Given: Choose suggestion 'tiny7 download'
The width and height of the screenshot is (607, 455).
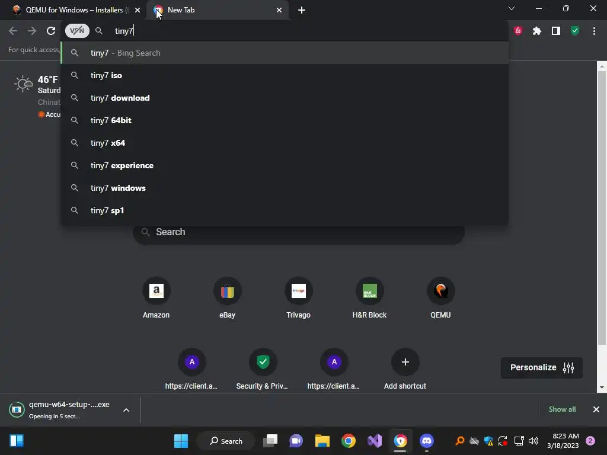Looking at the screenshot, I should 285,98.
